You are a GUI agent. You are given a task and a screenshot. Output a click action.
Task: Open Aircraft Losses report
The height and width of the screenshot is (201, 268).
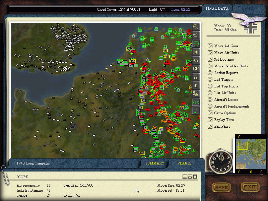point(226,99)
